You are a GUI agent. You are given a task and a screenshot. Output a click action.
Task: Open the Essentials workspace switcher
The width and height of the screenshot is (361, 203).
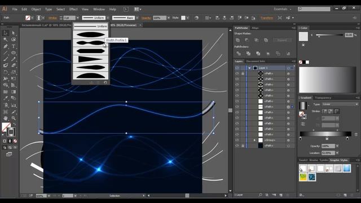283,9
